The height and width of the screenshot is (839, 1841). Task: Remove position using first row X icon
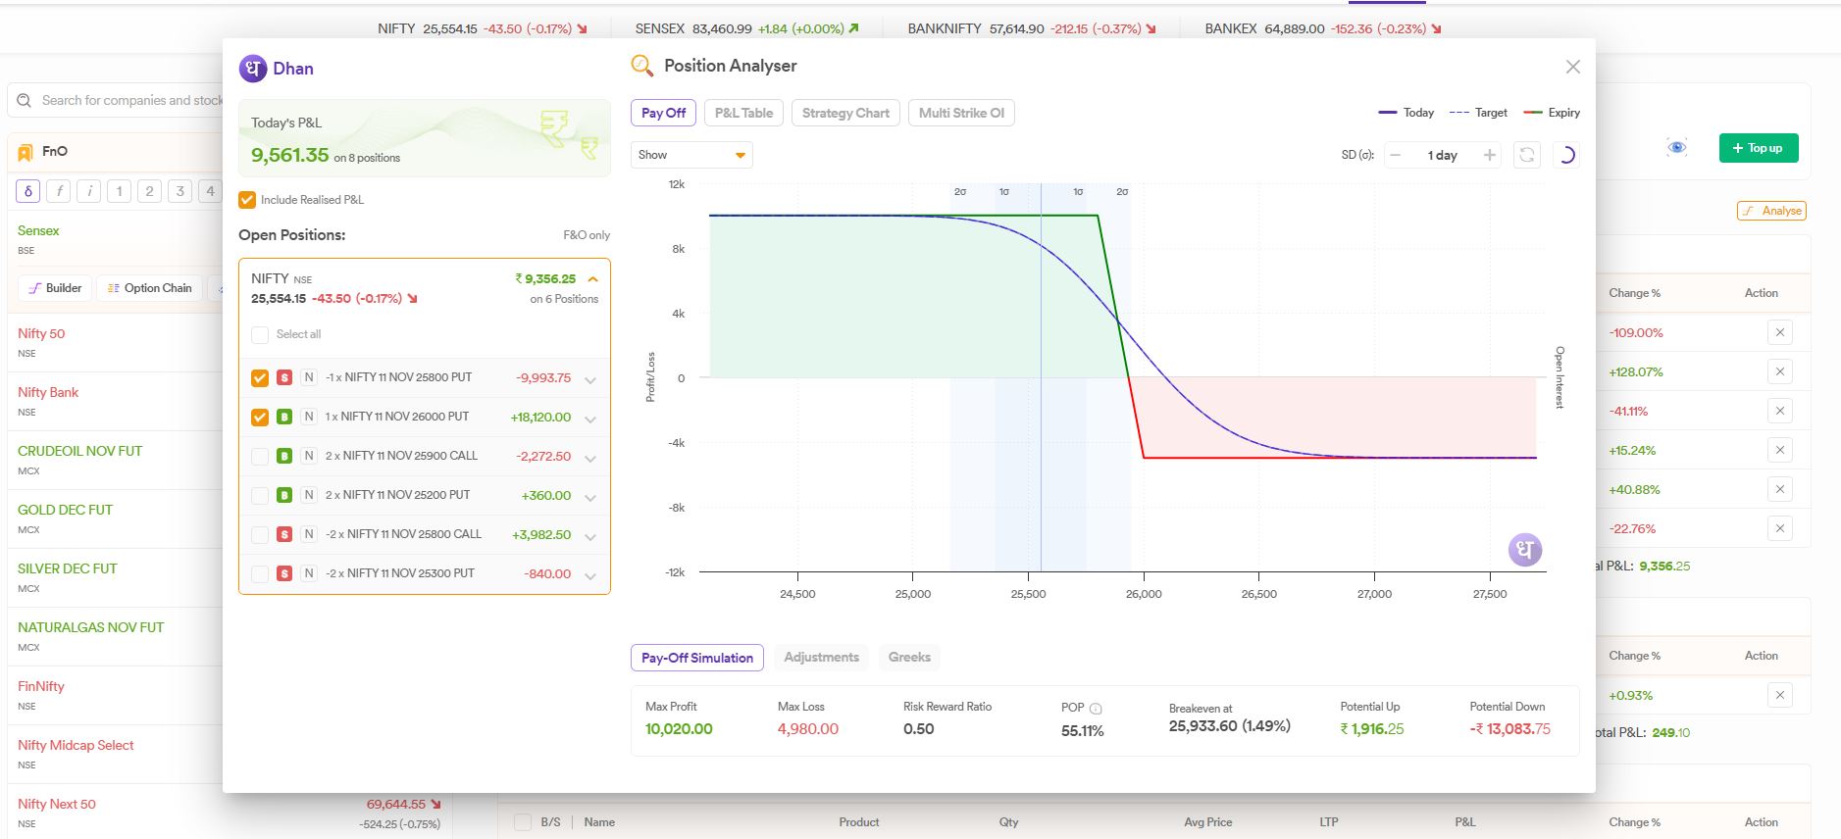pos(1779,332)
